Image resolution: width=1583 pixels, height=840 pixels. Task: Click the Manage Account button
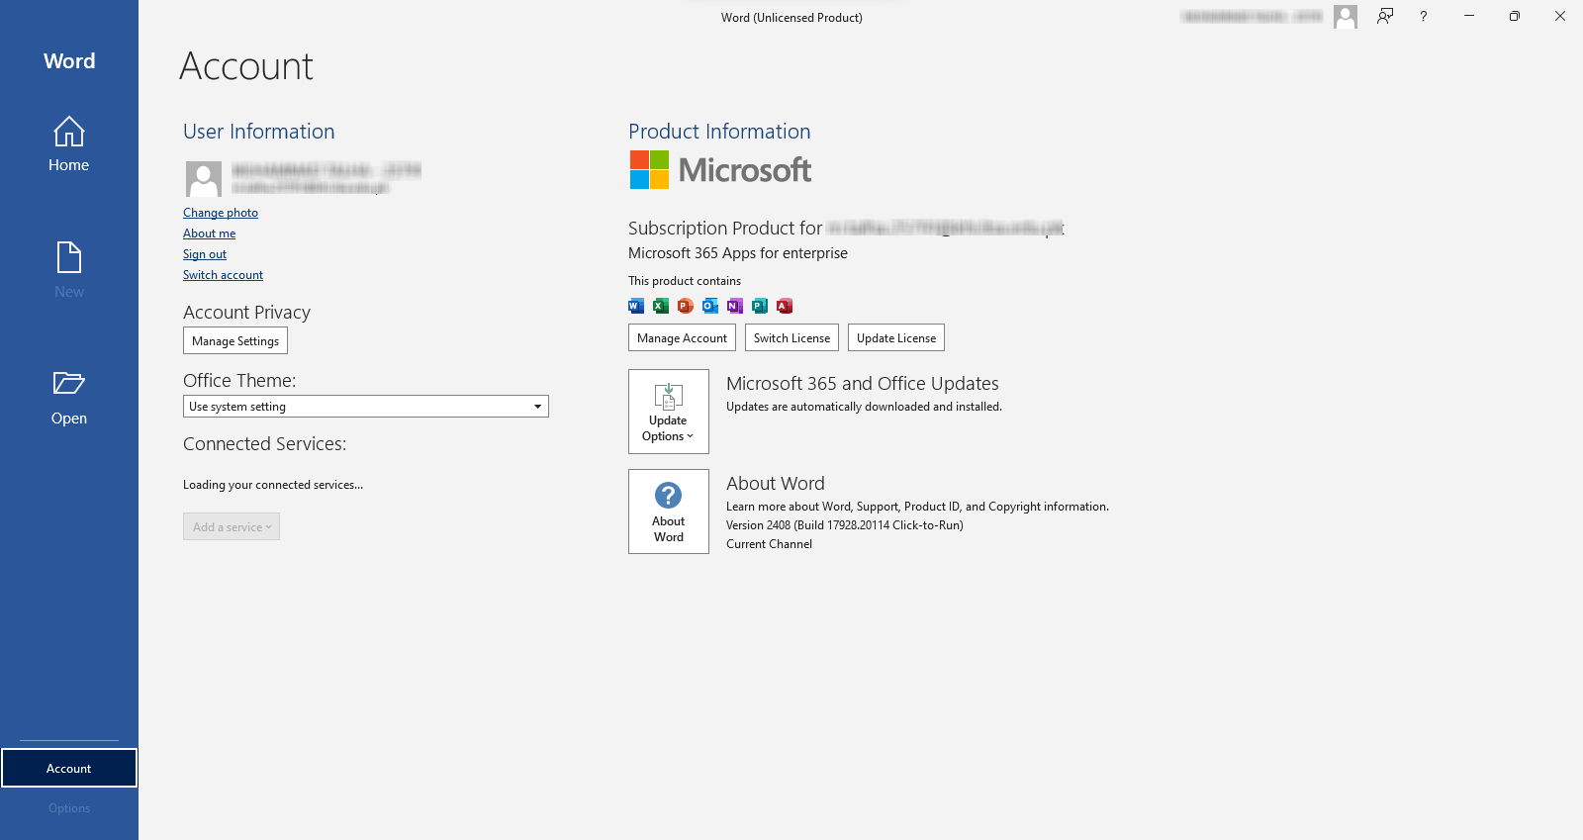pos(682,337)
